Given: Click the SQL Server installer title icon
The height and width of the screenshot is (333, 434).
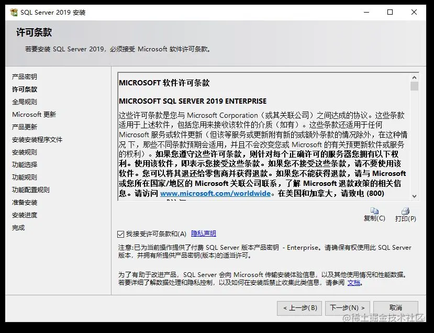Looking at the screenshot, I should pos(14,13).
